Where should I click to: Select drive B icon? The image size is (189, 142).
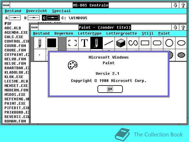(x=32, y=18)
